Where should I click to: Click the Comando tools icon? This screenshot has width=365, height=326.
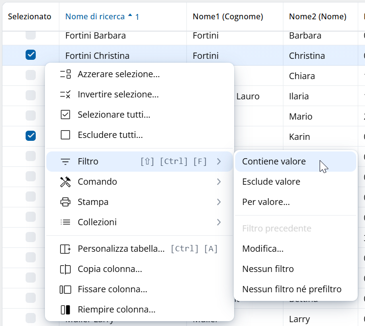(65, 182)
